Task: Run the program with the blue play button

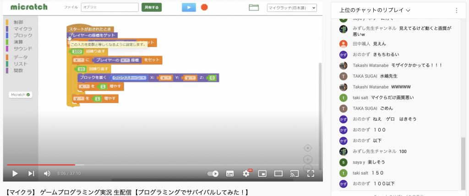Action: point(189,7)
